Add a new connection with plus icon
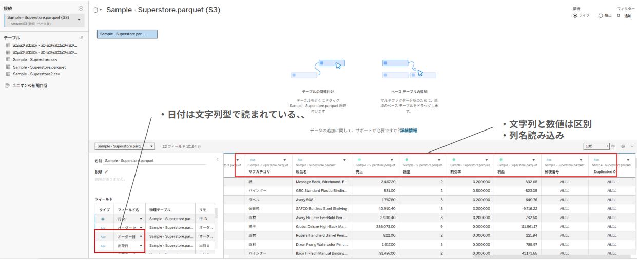The height and width of the screenshot is (260, 637). [81, 9]
